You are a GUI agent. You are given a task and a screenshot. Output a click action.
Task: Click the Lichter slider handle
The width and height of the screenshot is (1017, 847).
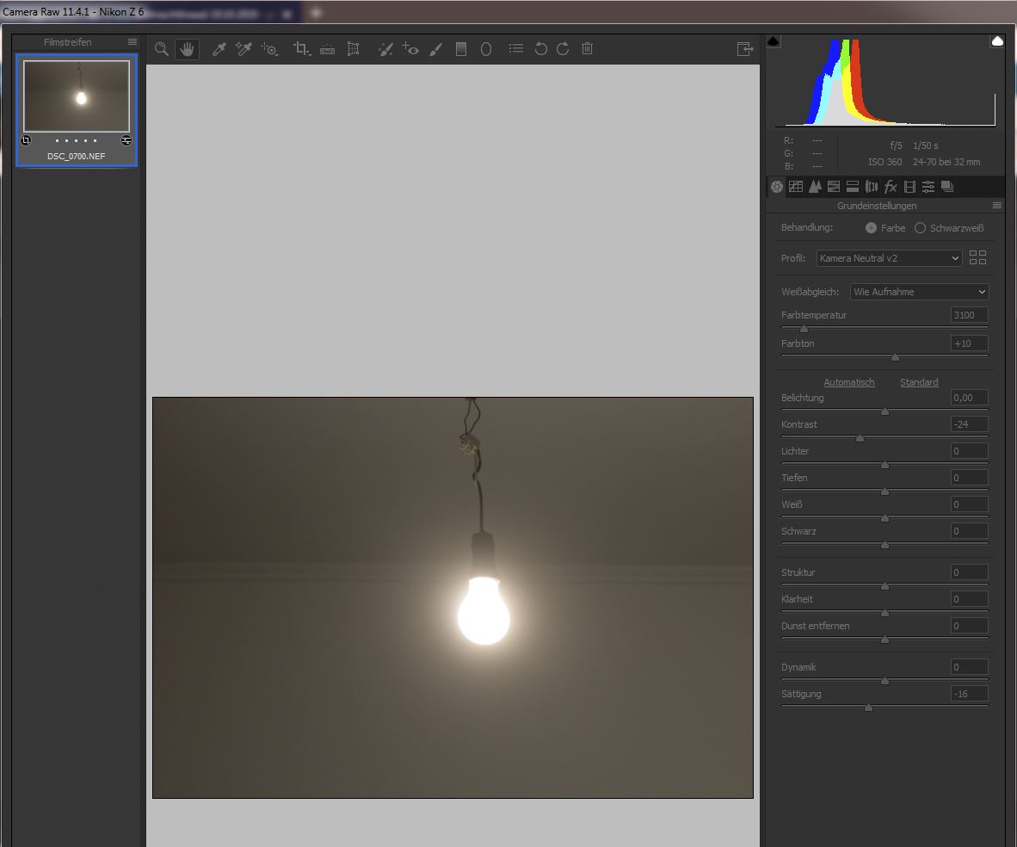[884, 465]
